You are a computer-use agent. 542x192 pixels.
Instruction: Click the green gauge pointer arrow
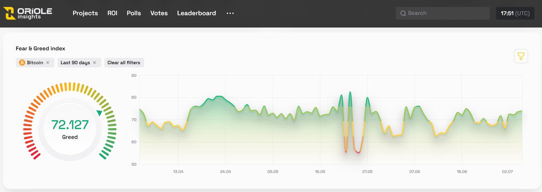click(x=99, y=112)
